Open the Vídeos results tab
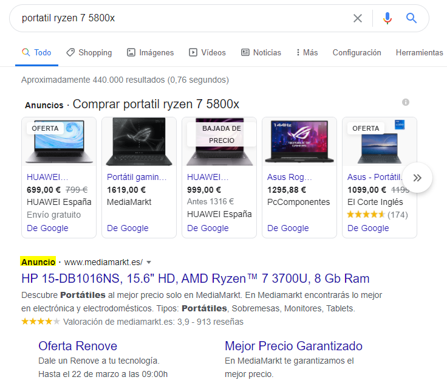This screenshot has height=391, width=447. 207,53
